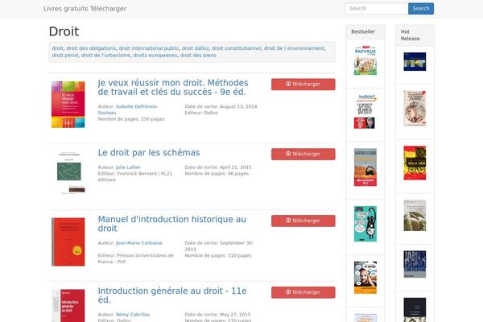Open dark blue first Hot Release cover
Viewport: 483px width, 322px height.
click(x=415, y=62)
